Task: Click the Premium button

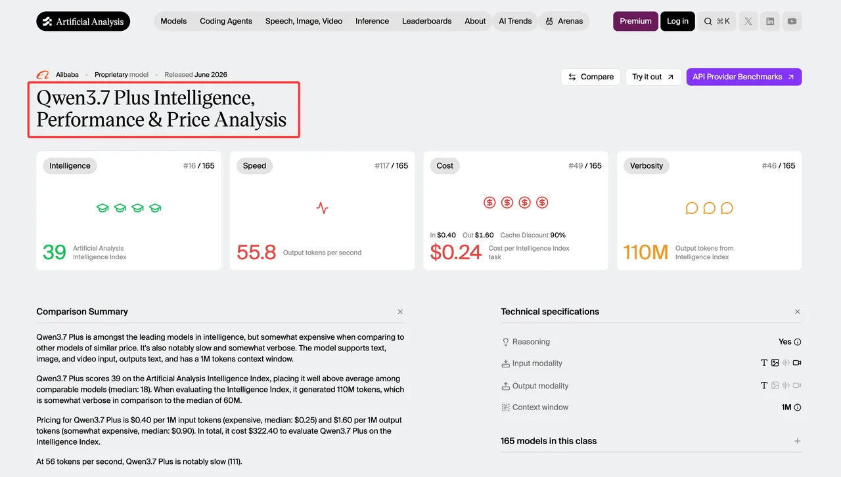Action: coord(635,21)
